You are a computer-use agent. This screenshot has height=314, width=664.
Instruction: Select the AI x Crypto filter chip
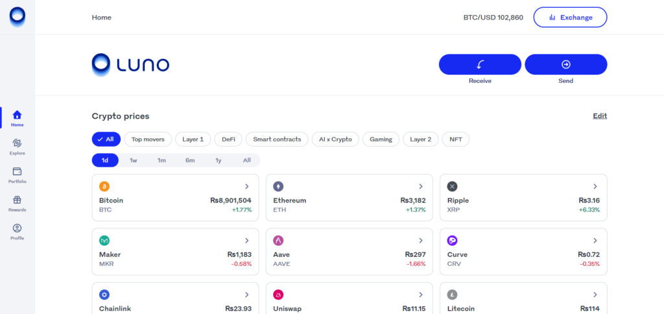coord(335,139)
